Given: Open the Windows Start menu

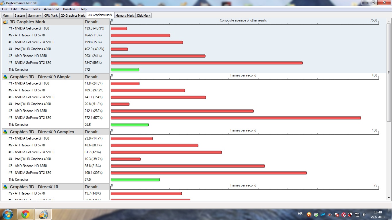Looking at the screenshot, I should click(7, 214).
